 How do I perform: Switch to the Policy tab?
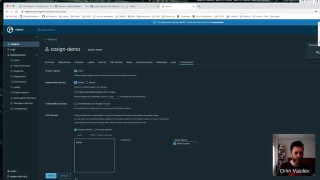(129, 62)
